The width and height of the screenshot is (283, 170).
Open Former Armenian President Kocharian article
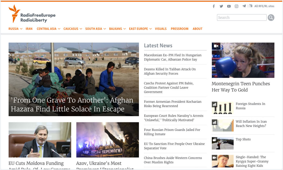[173, 104]
